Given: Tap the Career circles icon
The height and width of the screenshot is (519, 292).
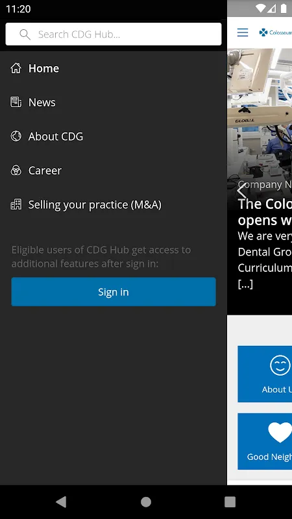Looking at the screenshot, I should point(16,171).
